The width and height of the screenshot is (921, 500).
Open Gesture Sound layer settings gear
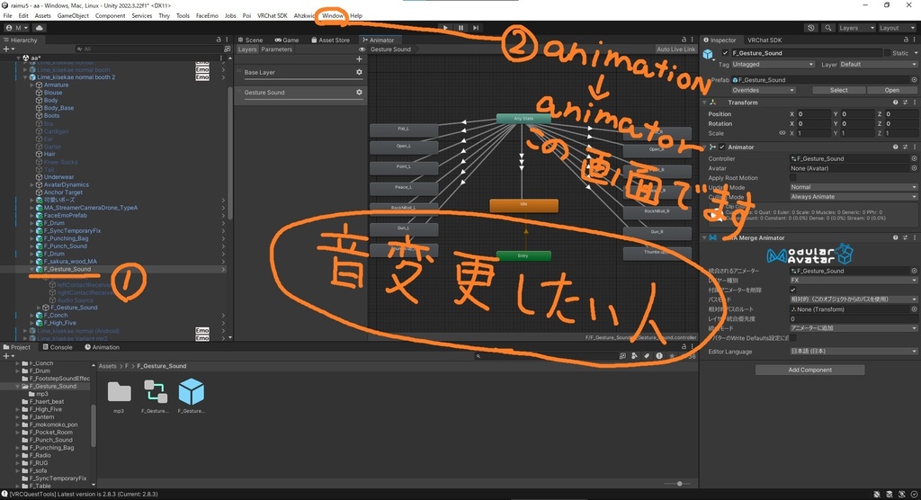tap(359, 93)
